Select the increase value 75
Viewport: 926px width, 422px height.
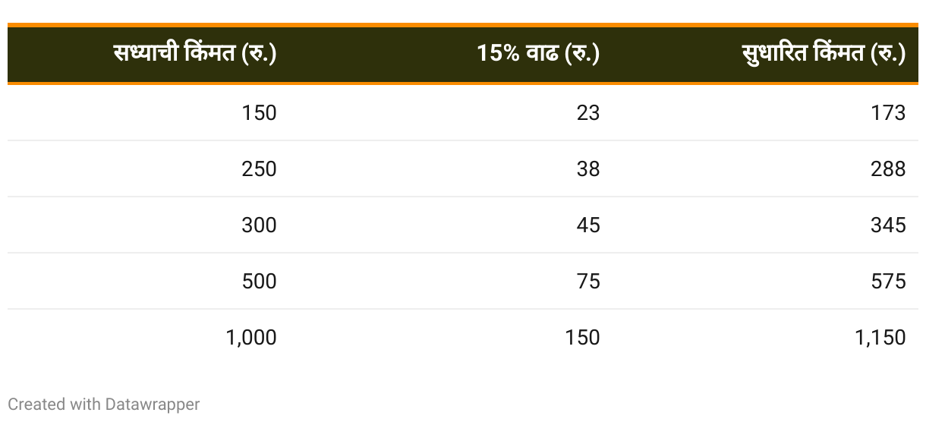tap(587, 282)
